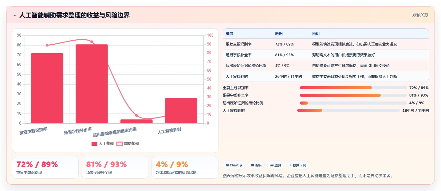This screenshot has height=191, width=441.
Task: Click the title 人工智能辅助需求整理的收益与风险边界
Action: pos(74,15)
